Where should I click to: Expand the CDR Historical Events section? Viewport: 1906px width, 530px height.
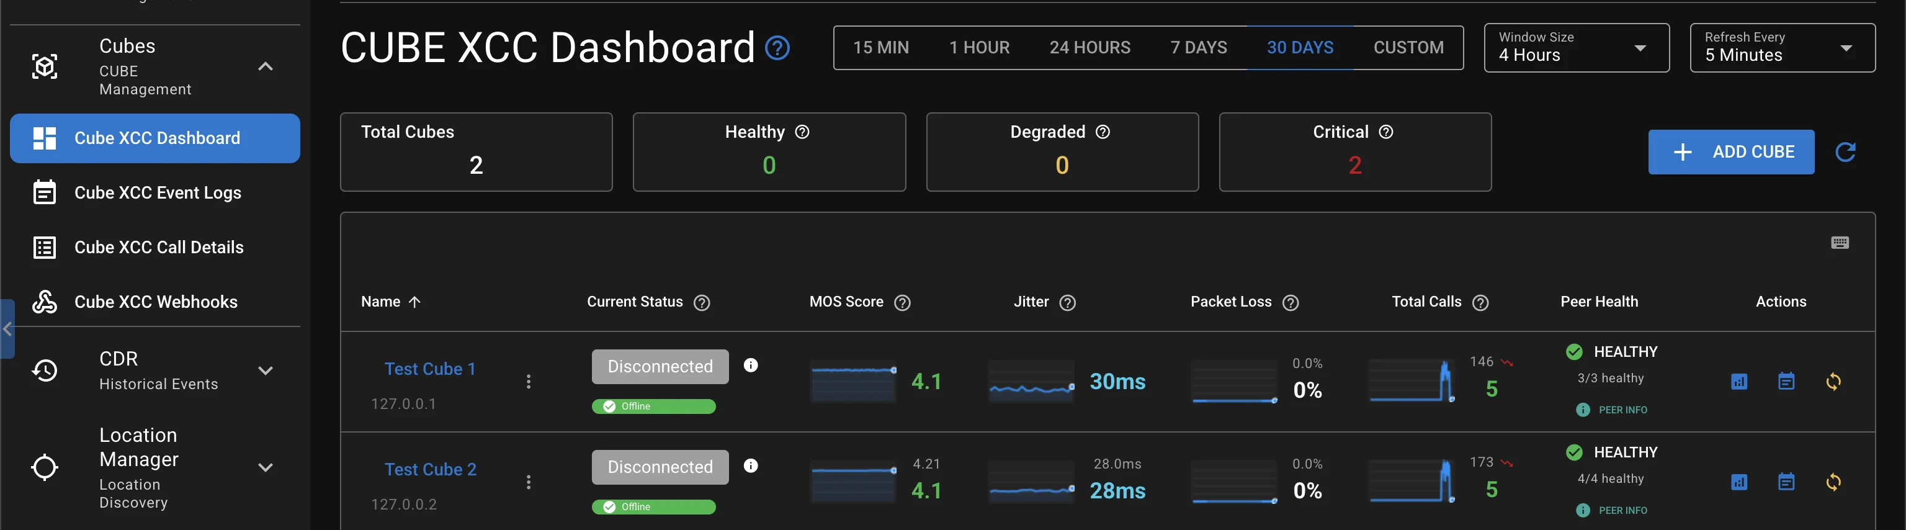pos(266,370)
